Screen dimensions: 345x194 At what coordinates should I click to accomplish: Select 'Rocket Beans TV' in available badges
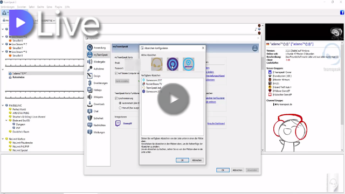(154, 84)
